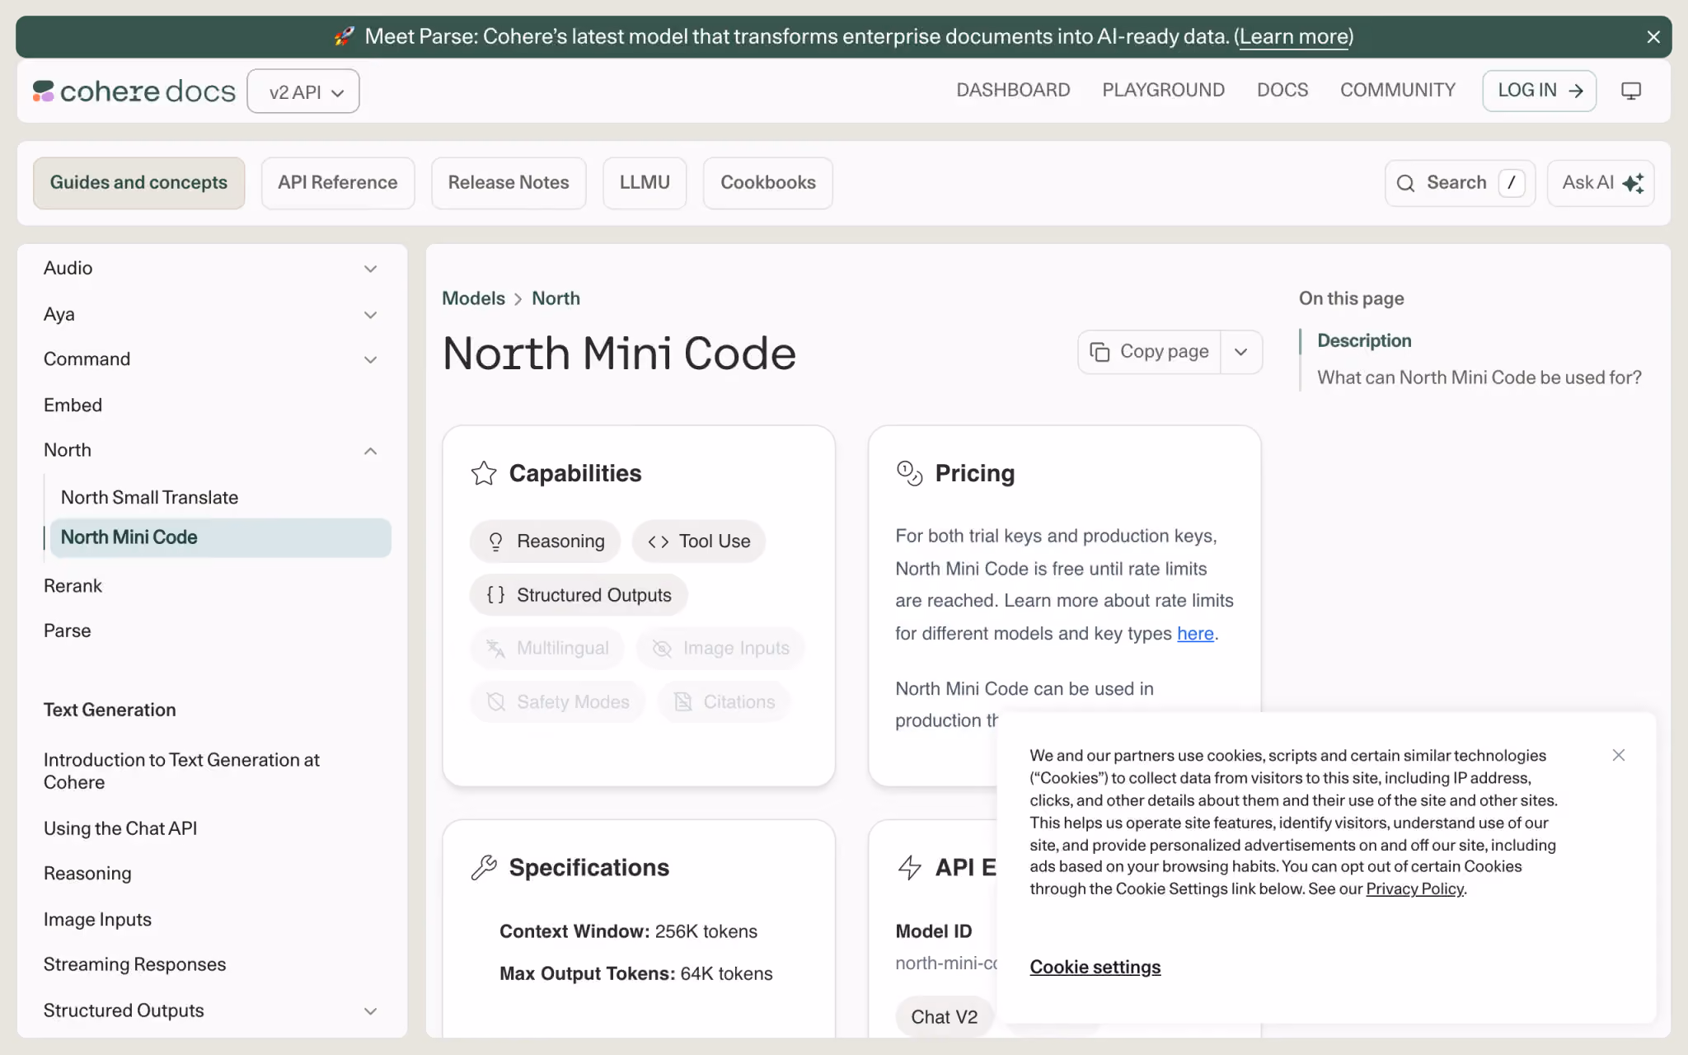1688x1055 pixels.
Task: Switch to the Release Notes tab
Action: tap(509, 183)
